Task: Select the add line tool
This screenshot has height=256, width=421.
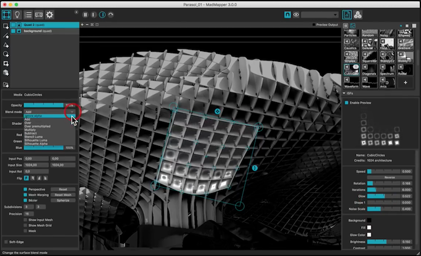Action: tap(6, 35)
